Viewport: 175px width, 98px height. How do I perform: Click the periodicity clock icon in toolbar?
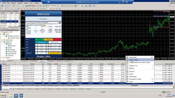point(90,6)
